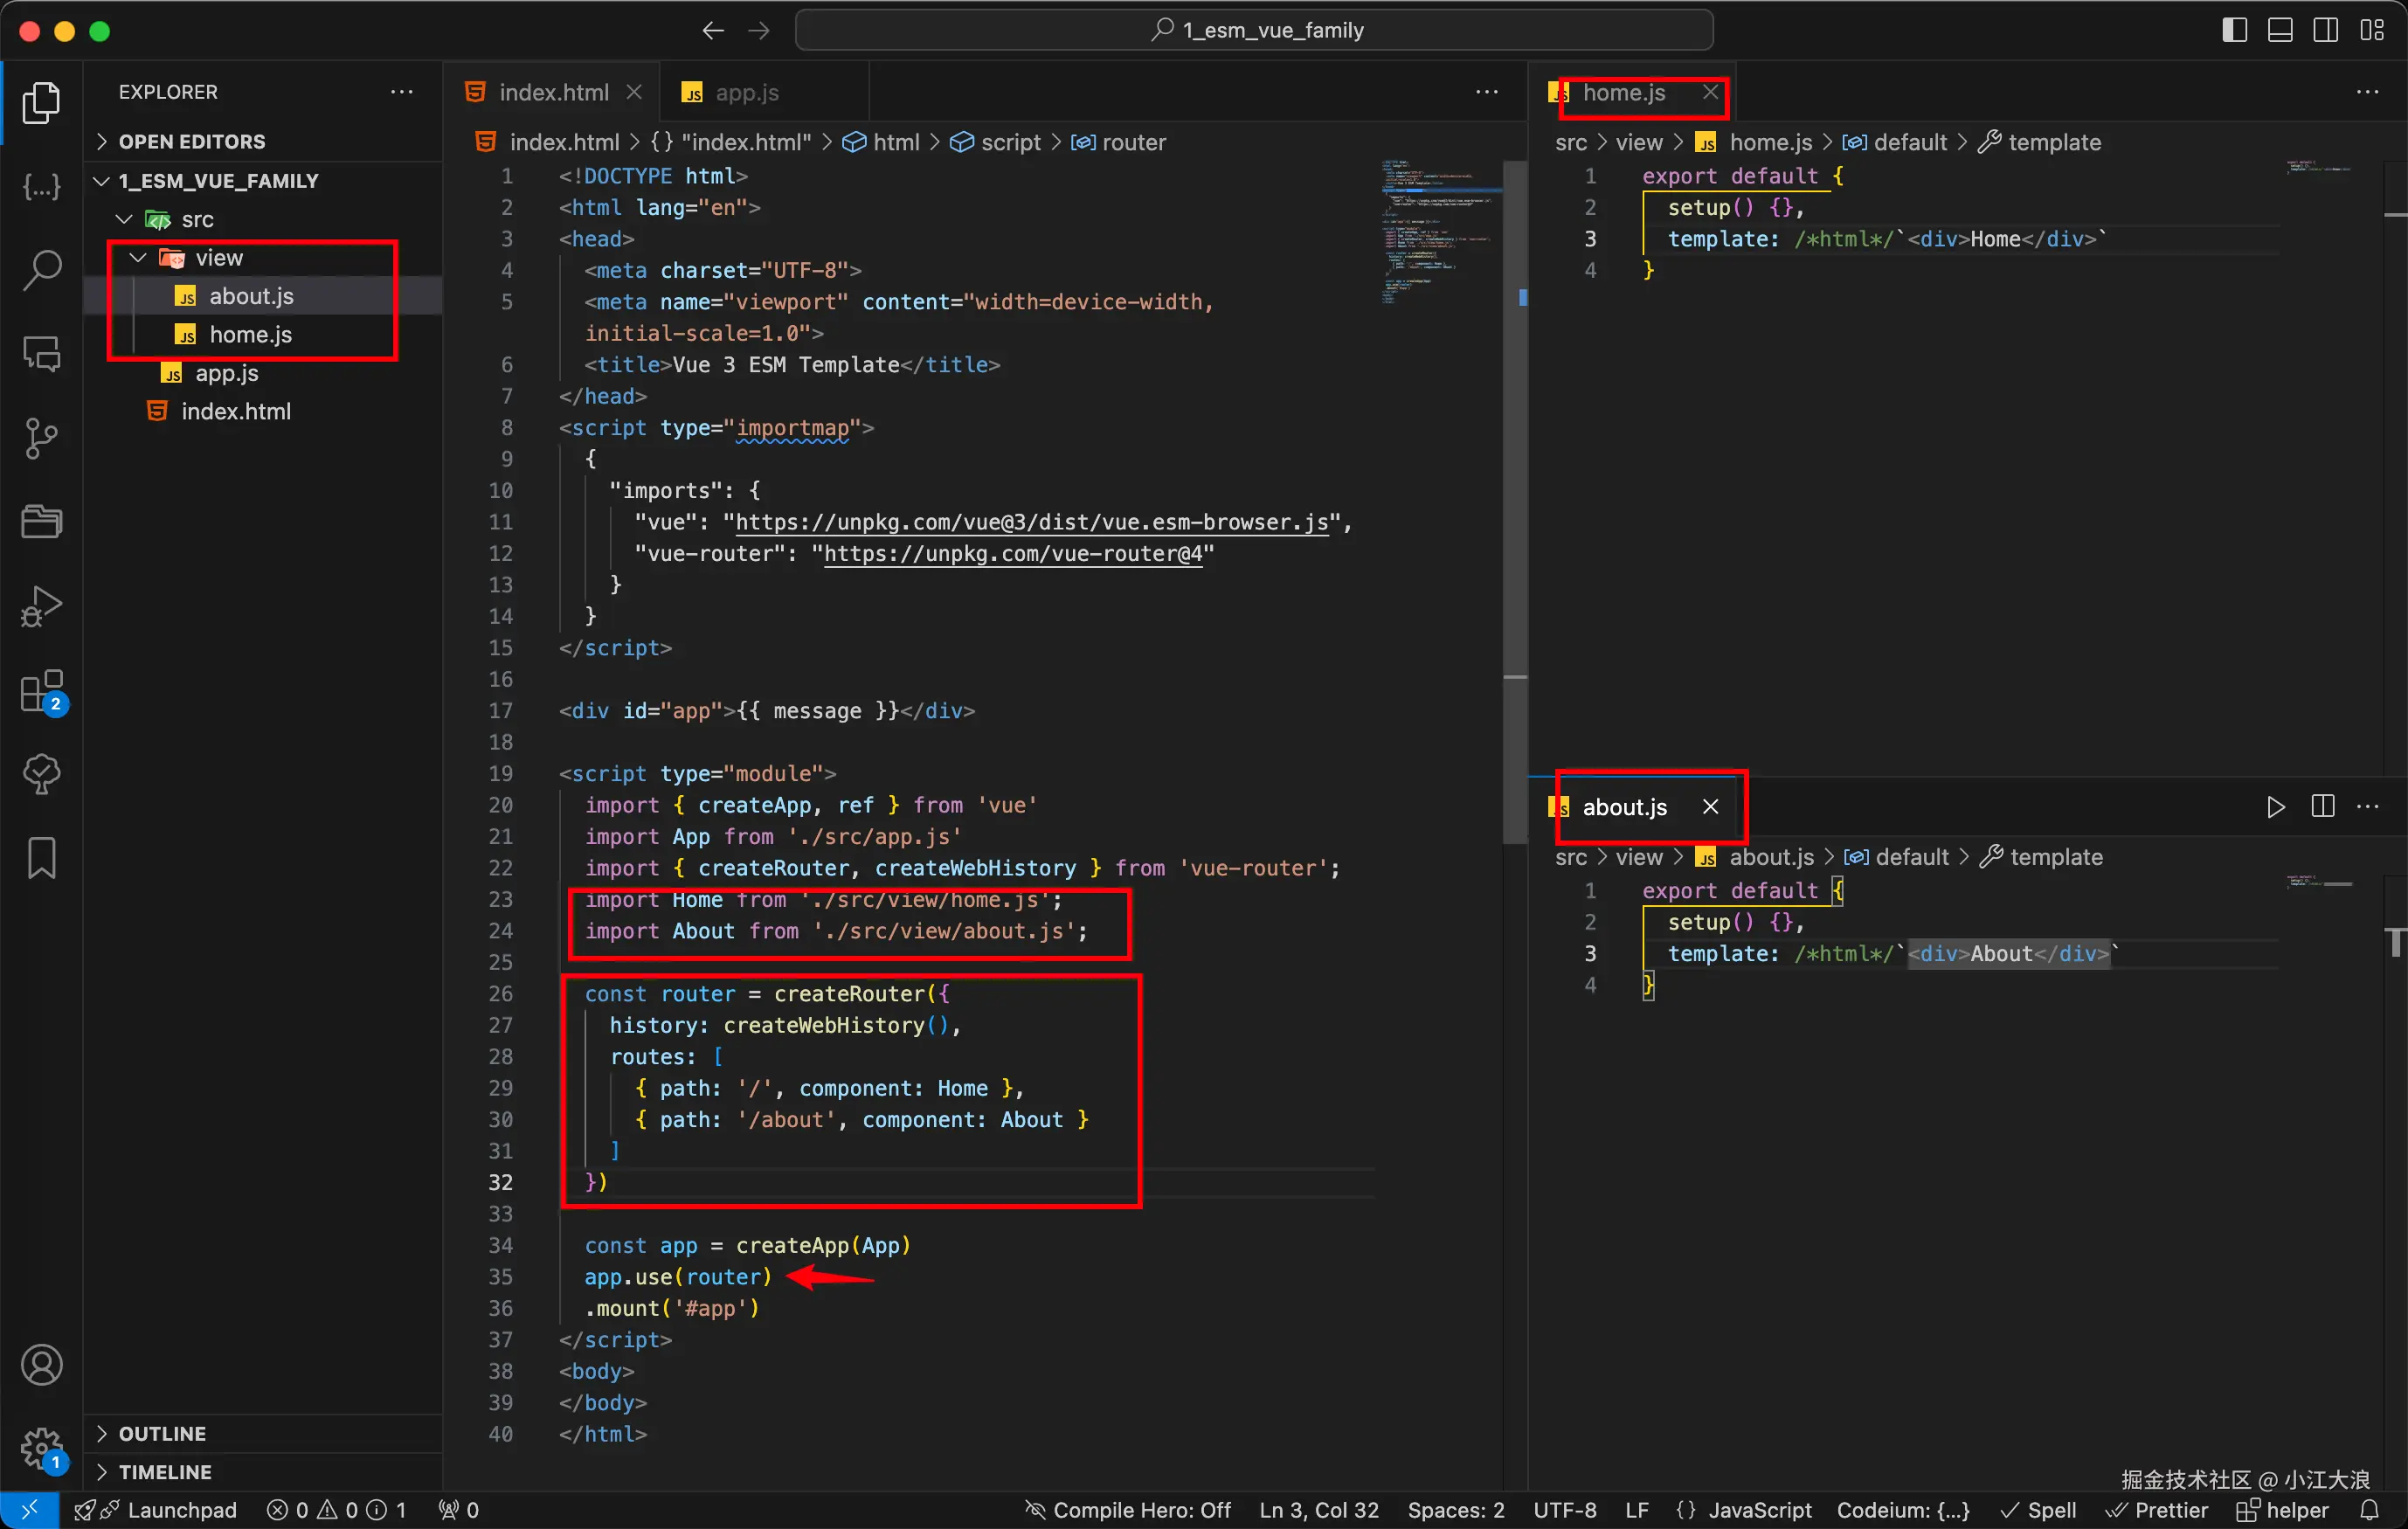Collapse the view folder in explorer

(x=219, y=258)
